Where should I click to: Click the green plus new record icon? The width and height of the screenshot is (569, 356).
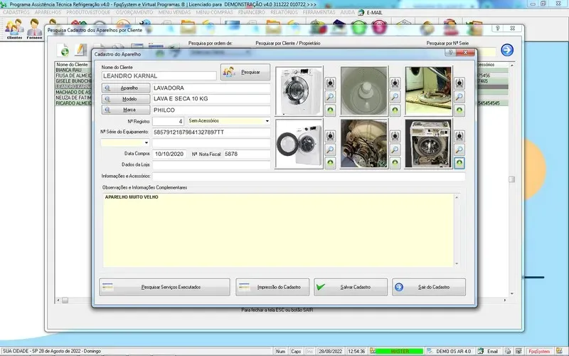tap(64, 50)
